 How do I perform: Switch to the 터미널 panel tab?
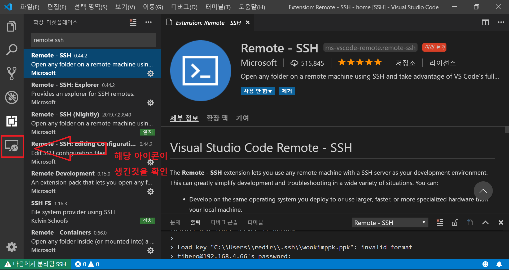255,222
